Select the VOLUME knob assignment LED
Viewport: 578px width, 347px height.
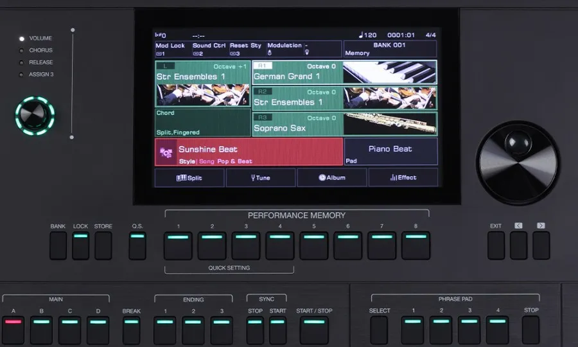[x=22, y=39]
